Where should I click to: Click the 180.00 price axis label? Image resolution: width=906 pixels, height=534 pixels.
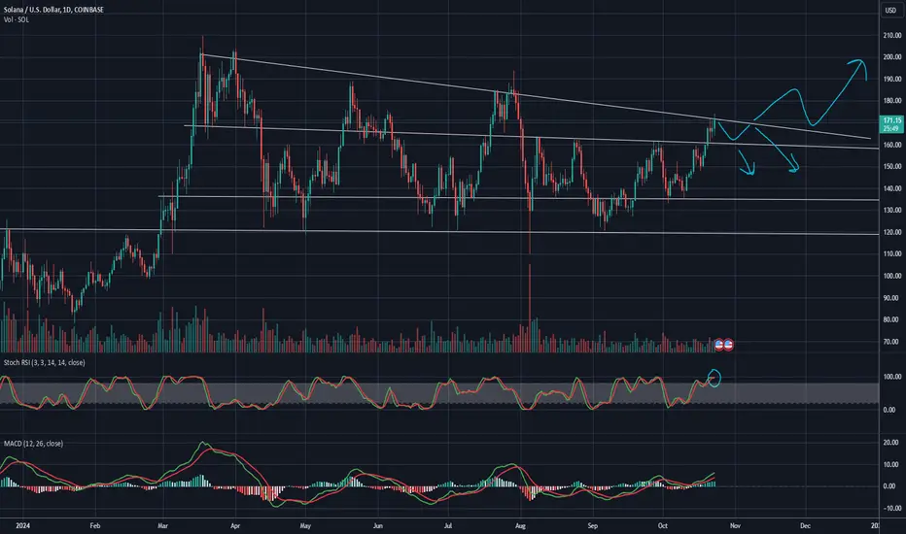[891, 100]
